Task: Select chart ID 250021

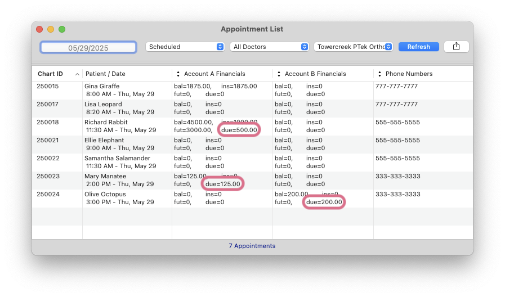Action: click(48, 140)
